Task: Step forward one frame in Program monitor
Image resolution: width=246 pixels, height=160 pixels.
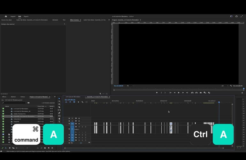Action: coord(183,93)
